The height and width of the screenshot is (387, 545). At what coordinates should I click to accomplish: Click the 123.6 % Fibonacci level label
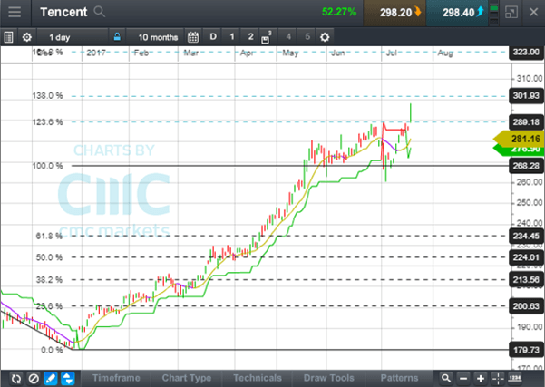tap(48, 122)
